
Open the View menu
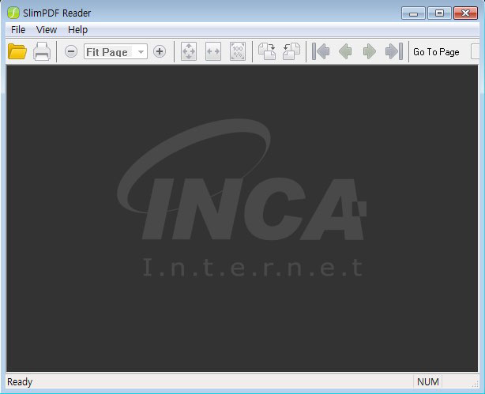point(47,30)
